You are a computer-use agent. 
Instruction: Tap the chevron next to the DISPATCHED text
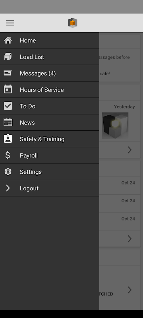coord(129,290)
